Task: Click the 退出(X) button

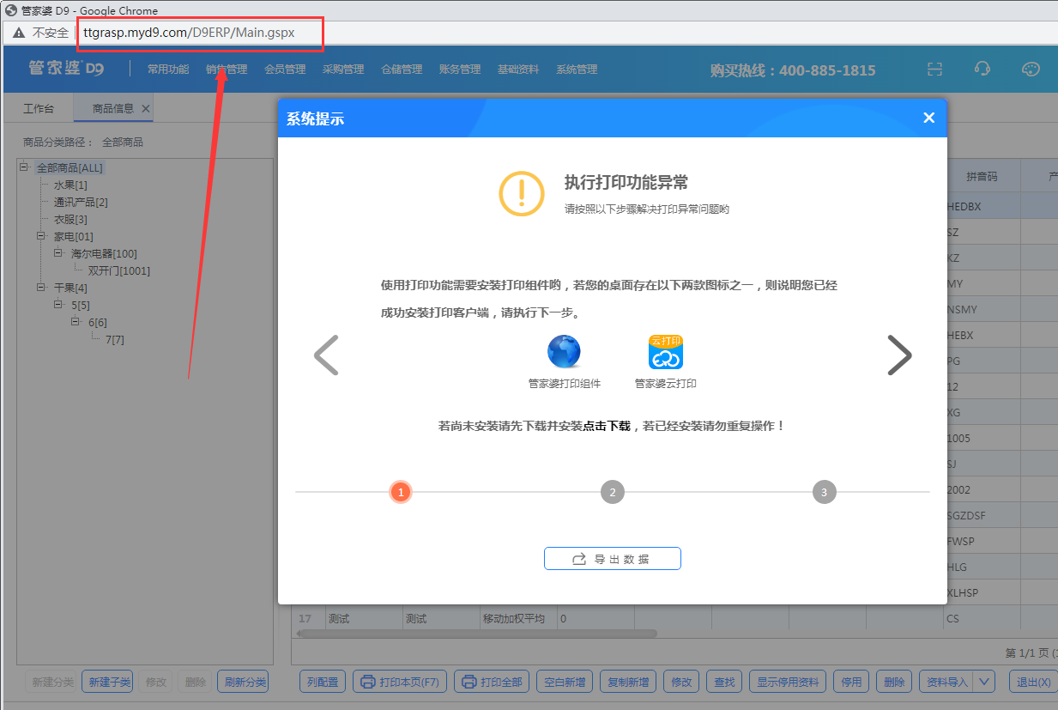Action: (x=1033, y=682)
